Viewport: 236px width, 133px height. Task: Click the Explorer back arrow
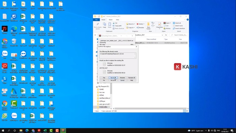coord(95,35)
